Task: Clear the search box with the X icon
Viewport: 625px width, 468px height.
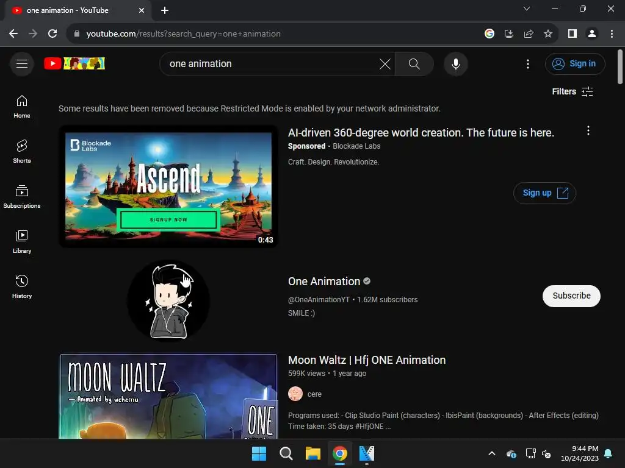Action: click(x=385, y=63)
